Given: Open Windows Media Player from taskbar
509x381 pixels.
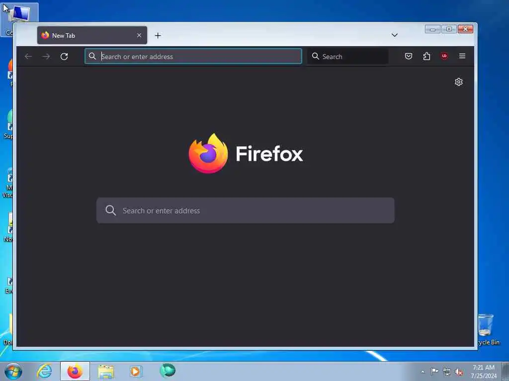Looking at the screenshot, I should [x=136, y=371].
